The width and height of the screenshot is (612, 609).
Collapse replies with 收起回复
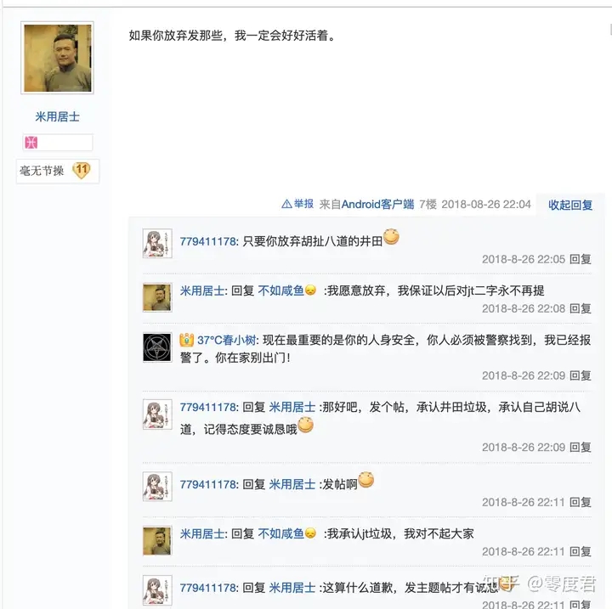(570, 205)
